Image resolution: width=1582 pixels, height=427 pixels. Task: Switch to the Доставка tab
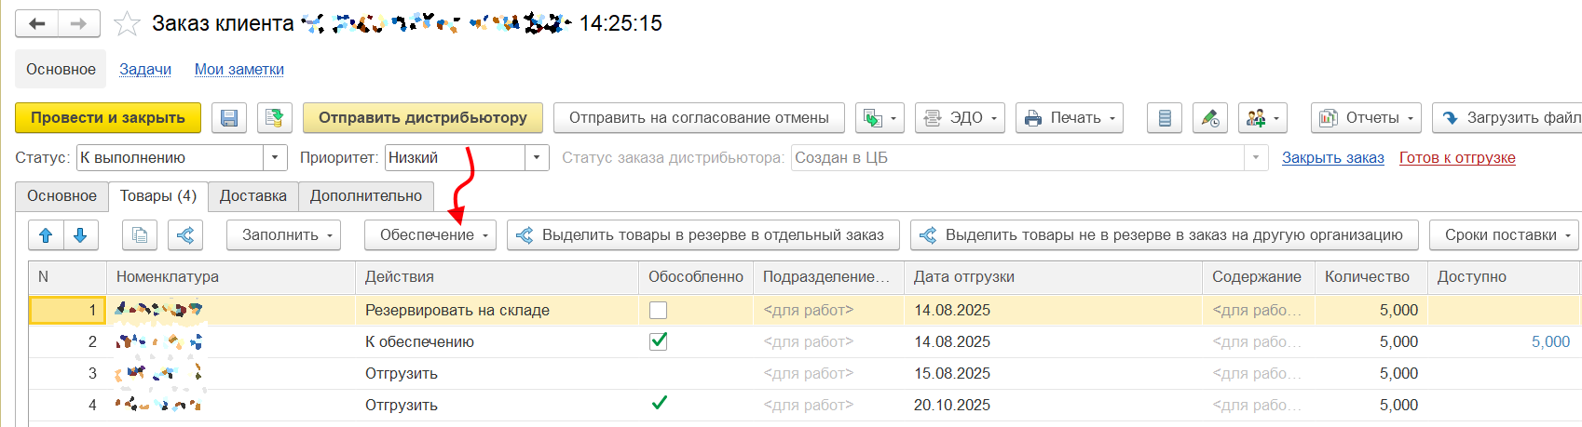[x=252, y=196]
